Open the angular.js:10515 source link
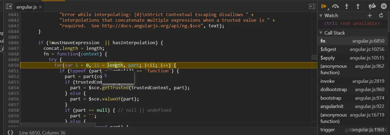Screen dimensions: 390x135 click(367, 58)
